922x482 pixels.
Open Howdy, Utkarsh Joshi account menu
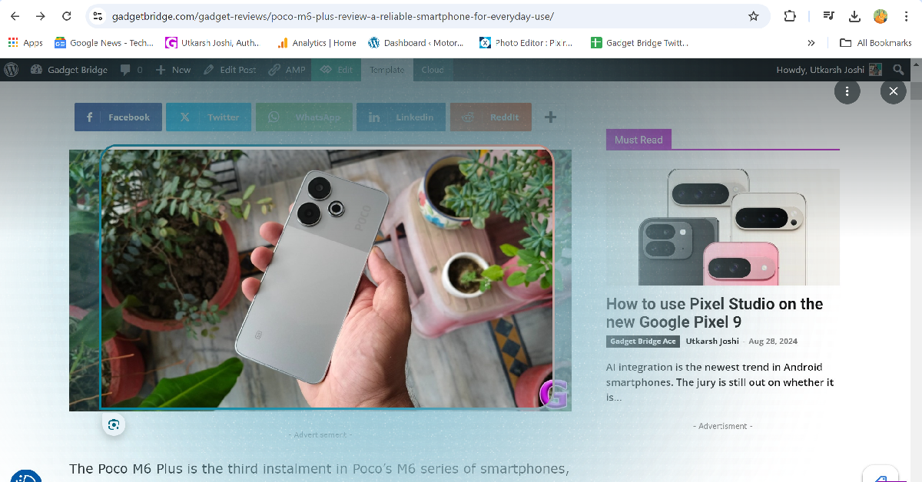pyautogui.click(x=829, y=70)
